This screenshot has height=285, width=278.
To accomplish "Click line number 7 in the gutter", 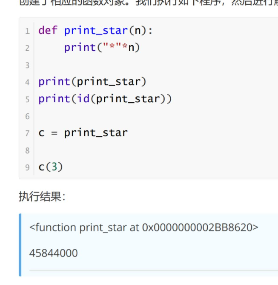I will tap(27, 133).
